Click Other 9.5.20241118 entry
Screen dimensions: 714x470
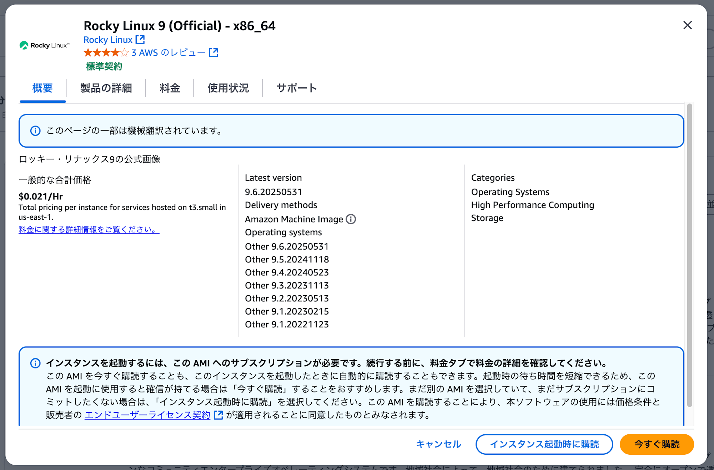[287, 259]
